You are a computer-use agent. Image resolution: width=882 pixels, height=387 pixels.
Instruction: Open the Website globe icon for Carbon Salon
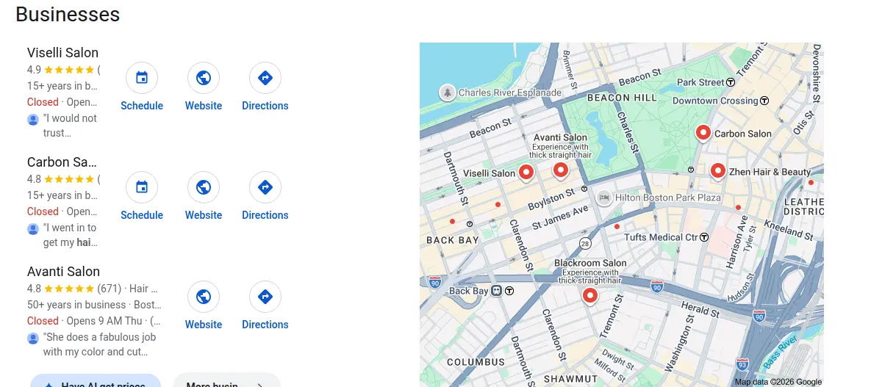pyautogui.click(x=204, y=187)
